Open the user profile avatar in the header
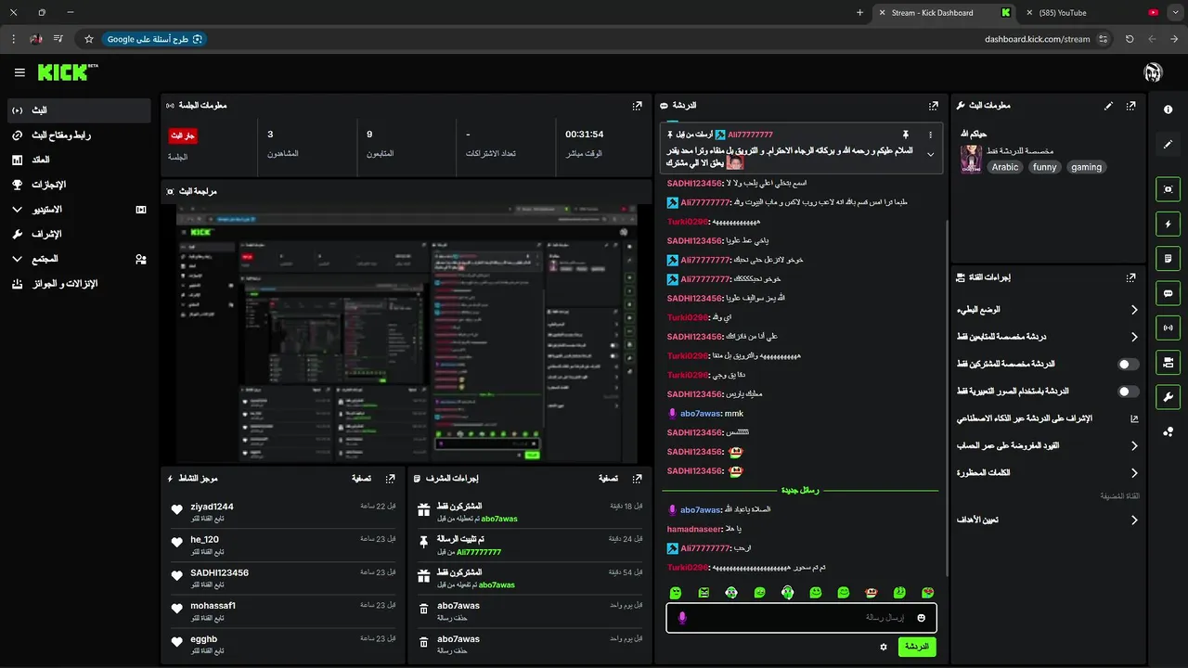Screen dimensions: 1188x668 point(1154,72)
